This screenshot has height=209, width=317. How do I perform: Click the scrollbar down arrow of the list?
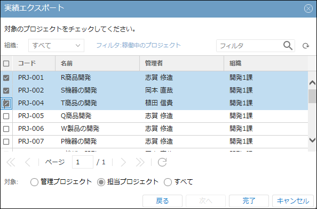[312, 140]
